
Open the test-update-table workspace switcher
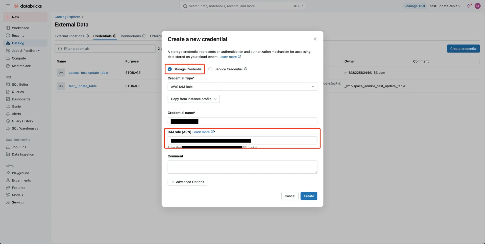[445, 6]
